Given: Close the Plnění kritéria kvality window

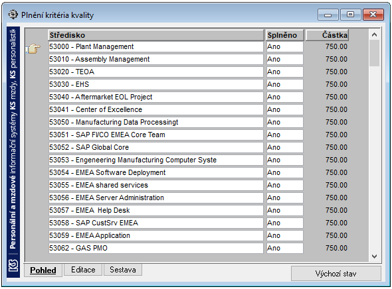Looking at the screenshot, I should point(373,15).
